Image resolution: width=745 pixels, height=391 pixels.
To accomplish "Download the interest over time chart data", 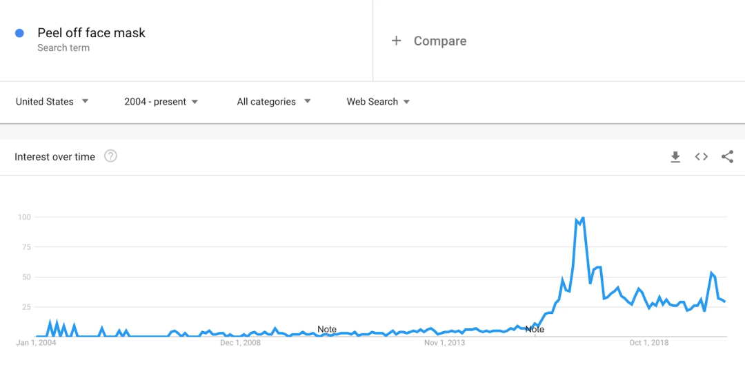I will 675,157.
